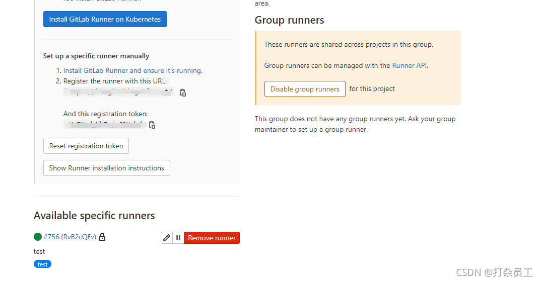Viewport: 540px width, 282px height.
Task: Select 'Set up a specific runner manually' text
Action: coord(96,56)
